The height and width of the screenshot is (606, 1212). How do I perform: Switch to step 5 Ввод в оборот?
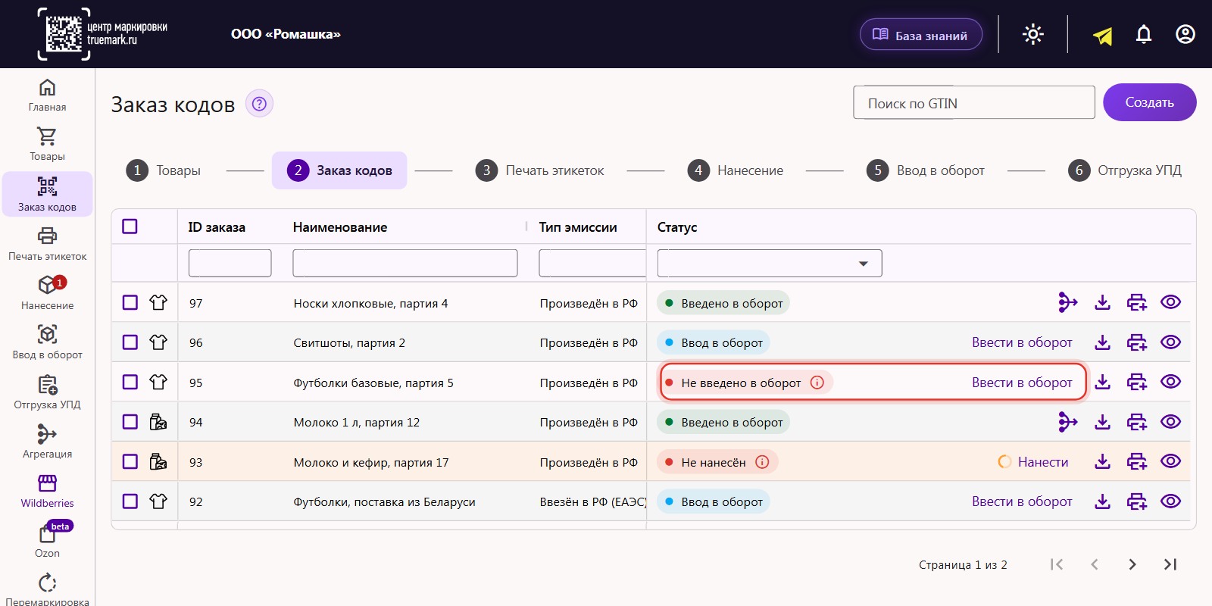pos(926,170)
